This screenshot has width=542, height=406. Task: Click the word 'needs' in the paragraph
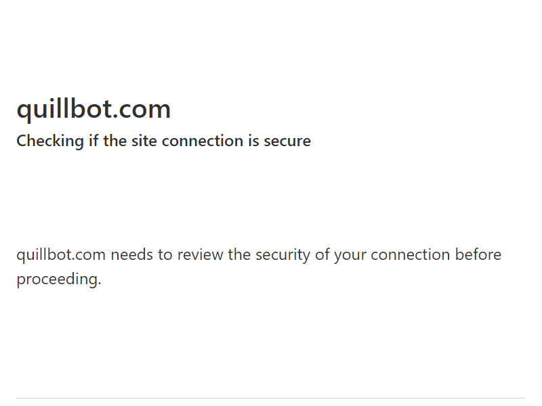coord(132,255)
